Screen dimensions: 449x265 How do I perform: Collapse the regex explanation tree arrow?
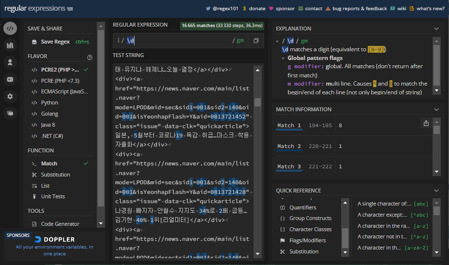(x=277, y=42)
